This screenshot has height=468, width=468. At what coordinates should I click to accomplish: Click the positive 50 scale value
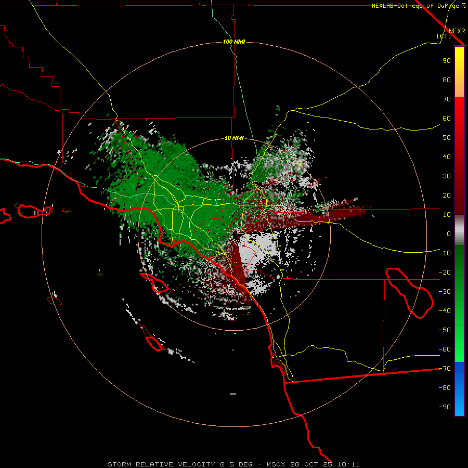(x=447, y=138)
